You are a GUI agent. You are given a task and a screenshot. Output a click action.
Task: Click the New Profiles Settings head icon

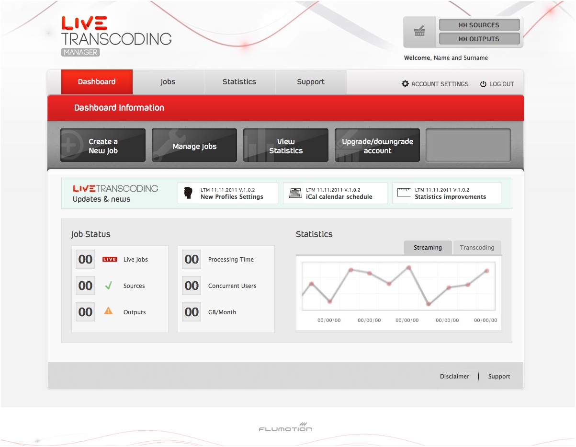[188, 193]
